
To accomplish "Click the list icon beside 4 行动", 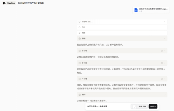I will tap(80, 79).
